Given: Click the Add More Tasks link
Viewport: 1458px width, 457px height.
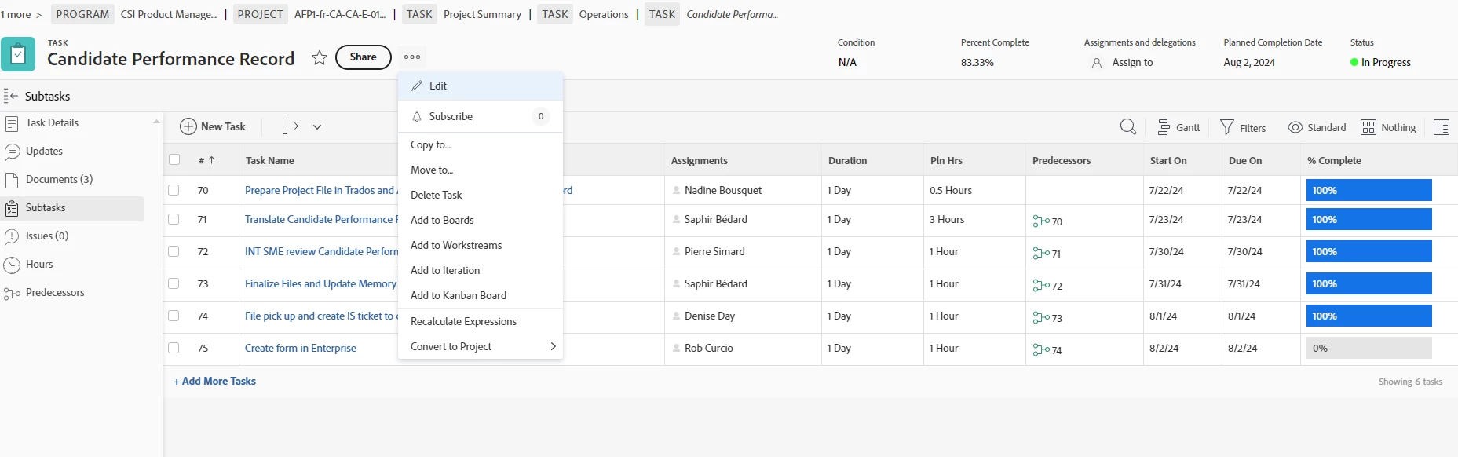Looking at the screenshot, I should (215, 381).
